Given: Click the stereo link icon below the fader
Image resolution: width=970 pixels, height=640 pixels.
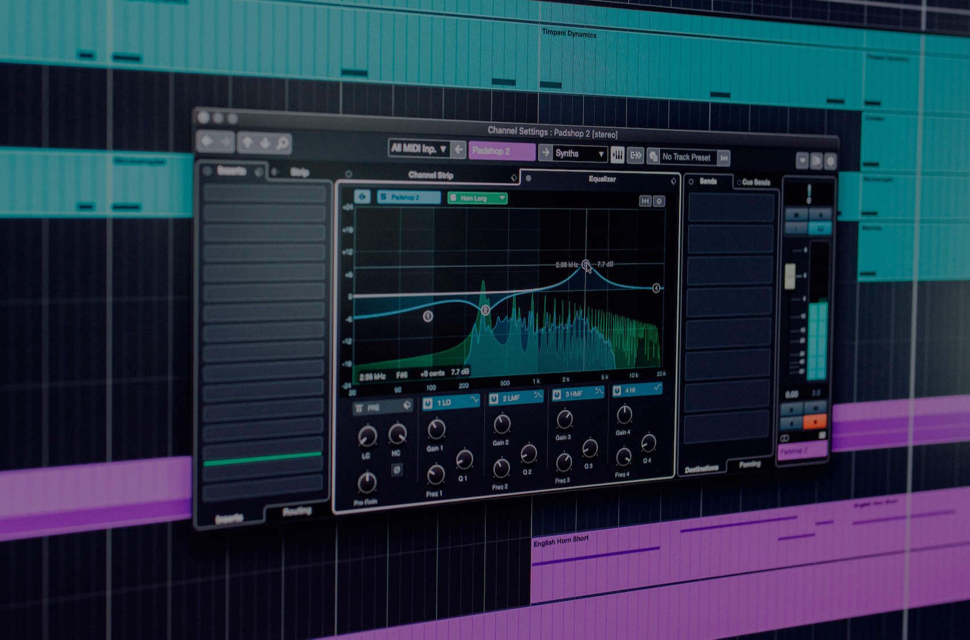Looking at the screenshot, I should click(784, 439).
